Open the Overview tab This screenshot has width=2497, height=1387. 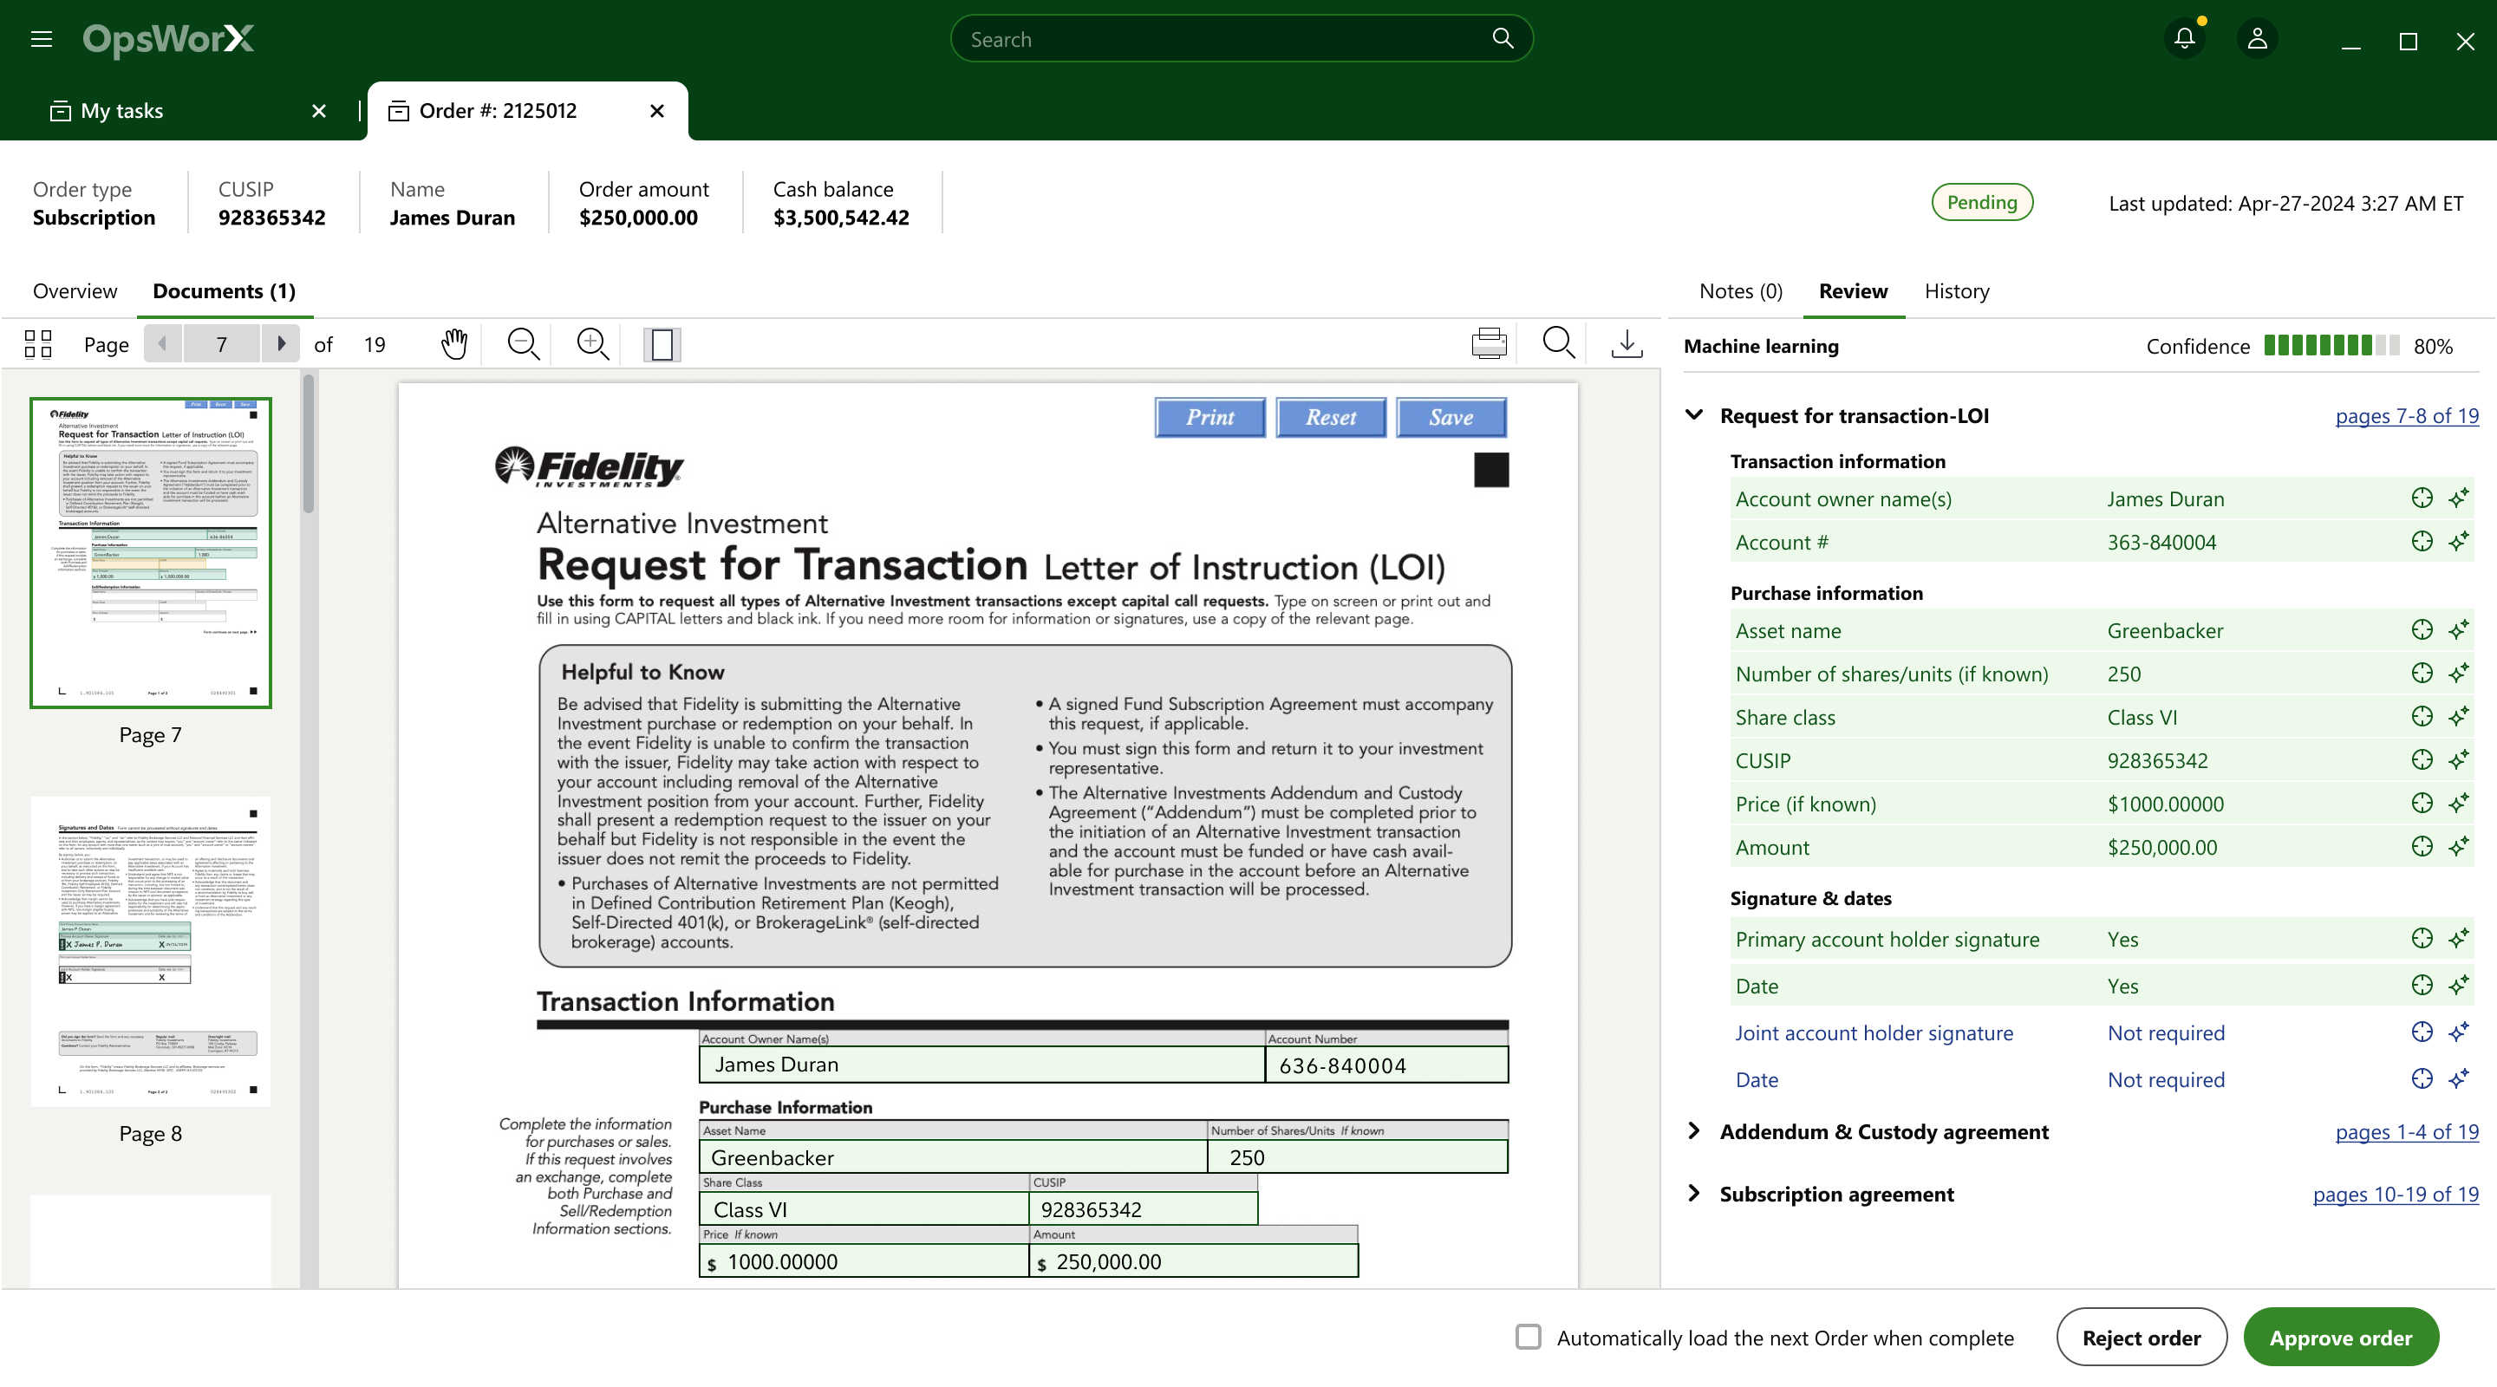[x=75, y=290]
